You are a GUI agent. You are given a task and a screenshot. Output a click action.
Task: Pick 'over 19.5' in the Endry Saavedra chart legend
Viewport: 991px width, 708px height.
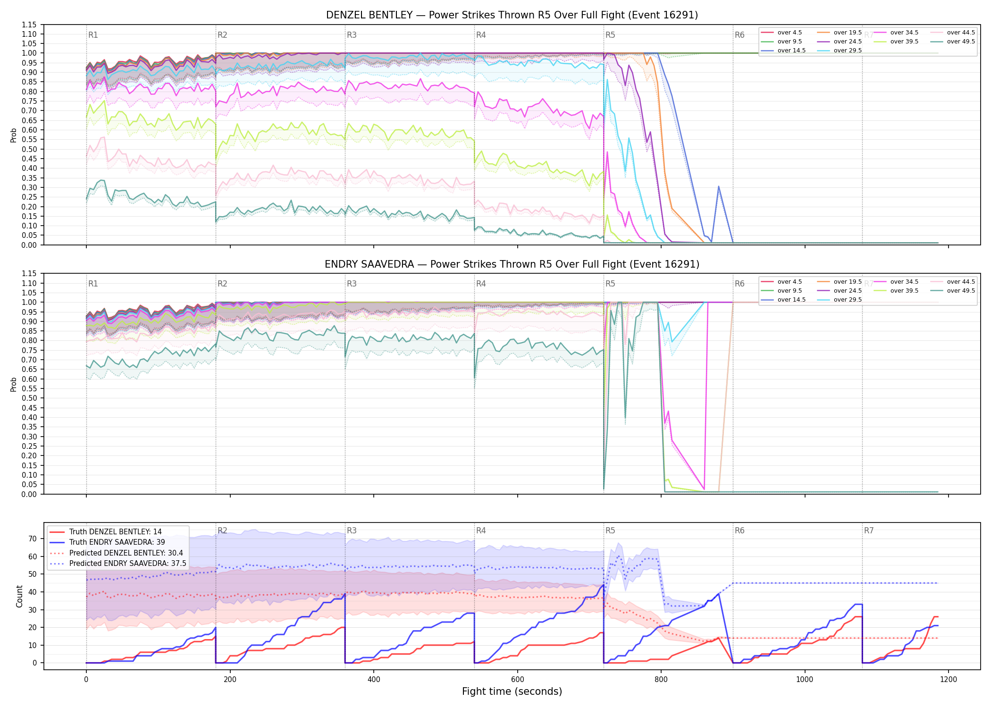(x=840, y=282)
